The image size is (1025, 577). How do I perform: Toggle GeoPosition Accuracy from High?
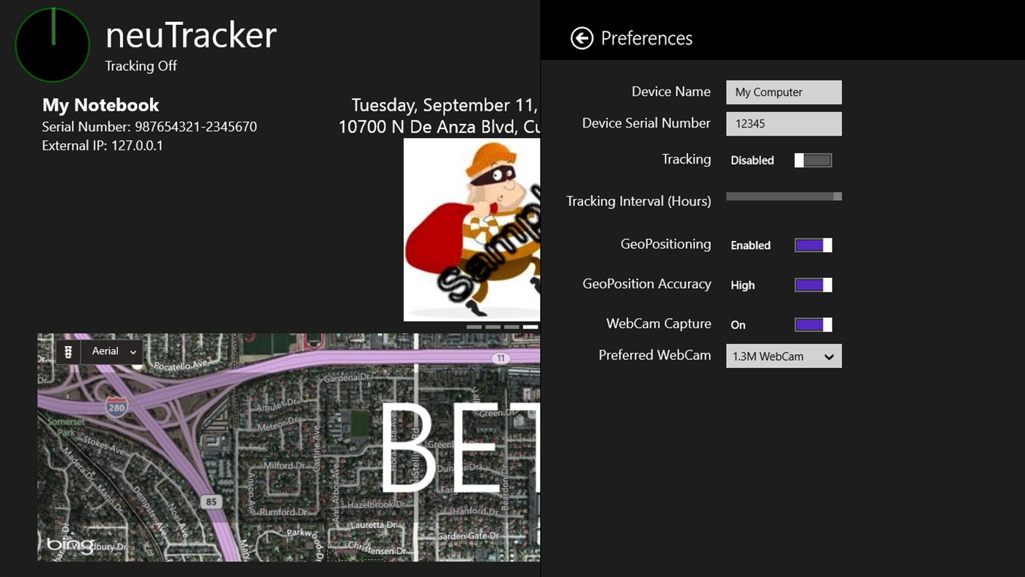[x=813, y=284]
